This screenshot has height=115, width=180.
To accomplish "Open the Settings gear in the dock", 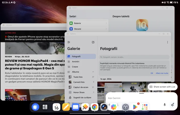I will coord(125,107).
